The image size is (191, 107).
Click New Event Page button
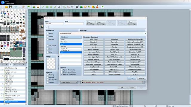91,23
